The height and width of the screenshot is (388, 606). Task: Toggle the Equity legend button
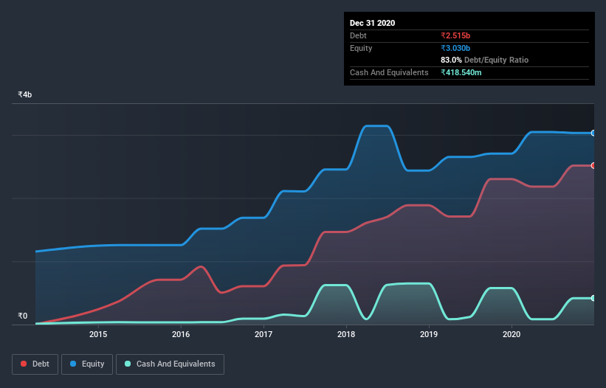click(87, 364)
